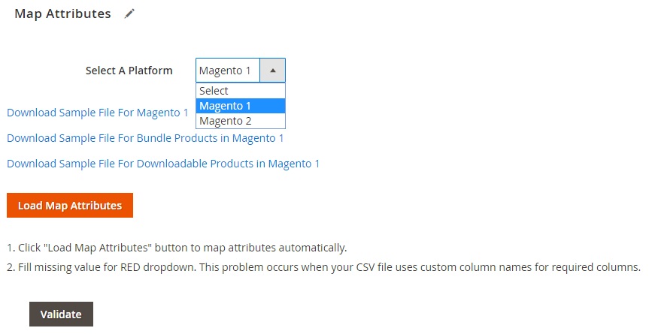Click instruction step 2 about RED dropdown
This screenshot has width=649, height=334.
(323, 267)
